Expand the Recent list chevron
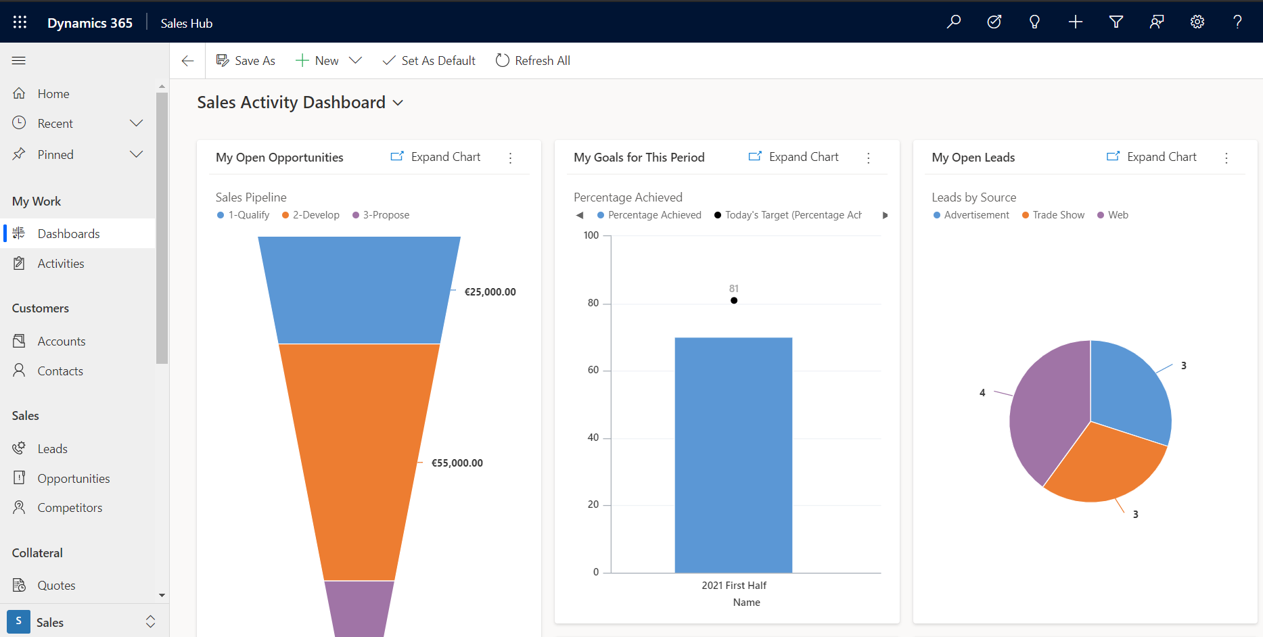 click(136, 123)
